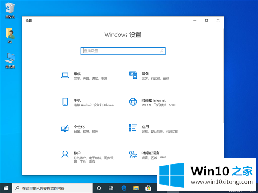Screen dimensions: 258x193
Task: Open the Windows Start menu
Action: (x=6, y=188)
